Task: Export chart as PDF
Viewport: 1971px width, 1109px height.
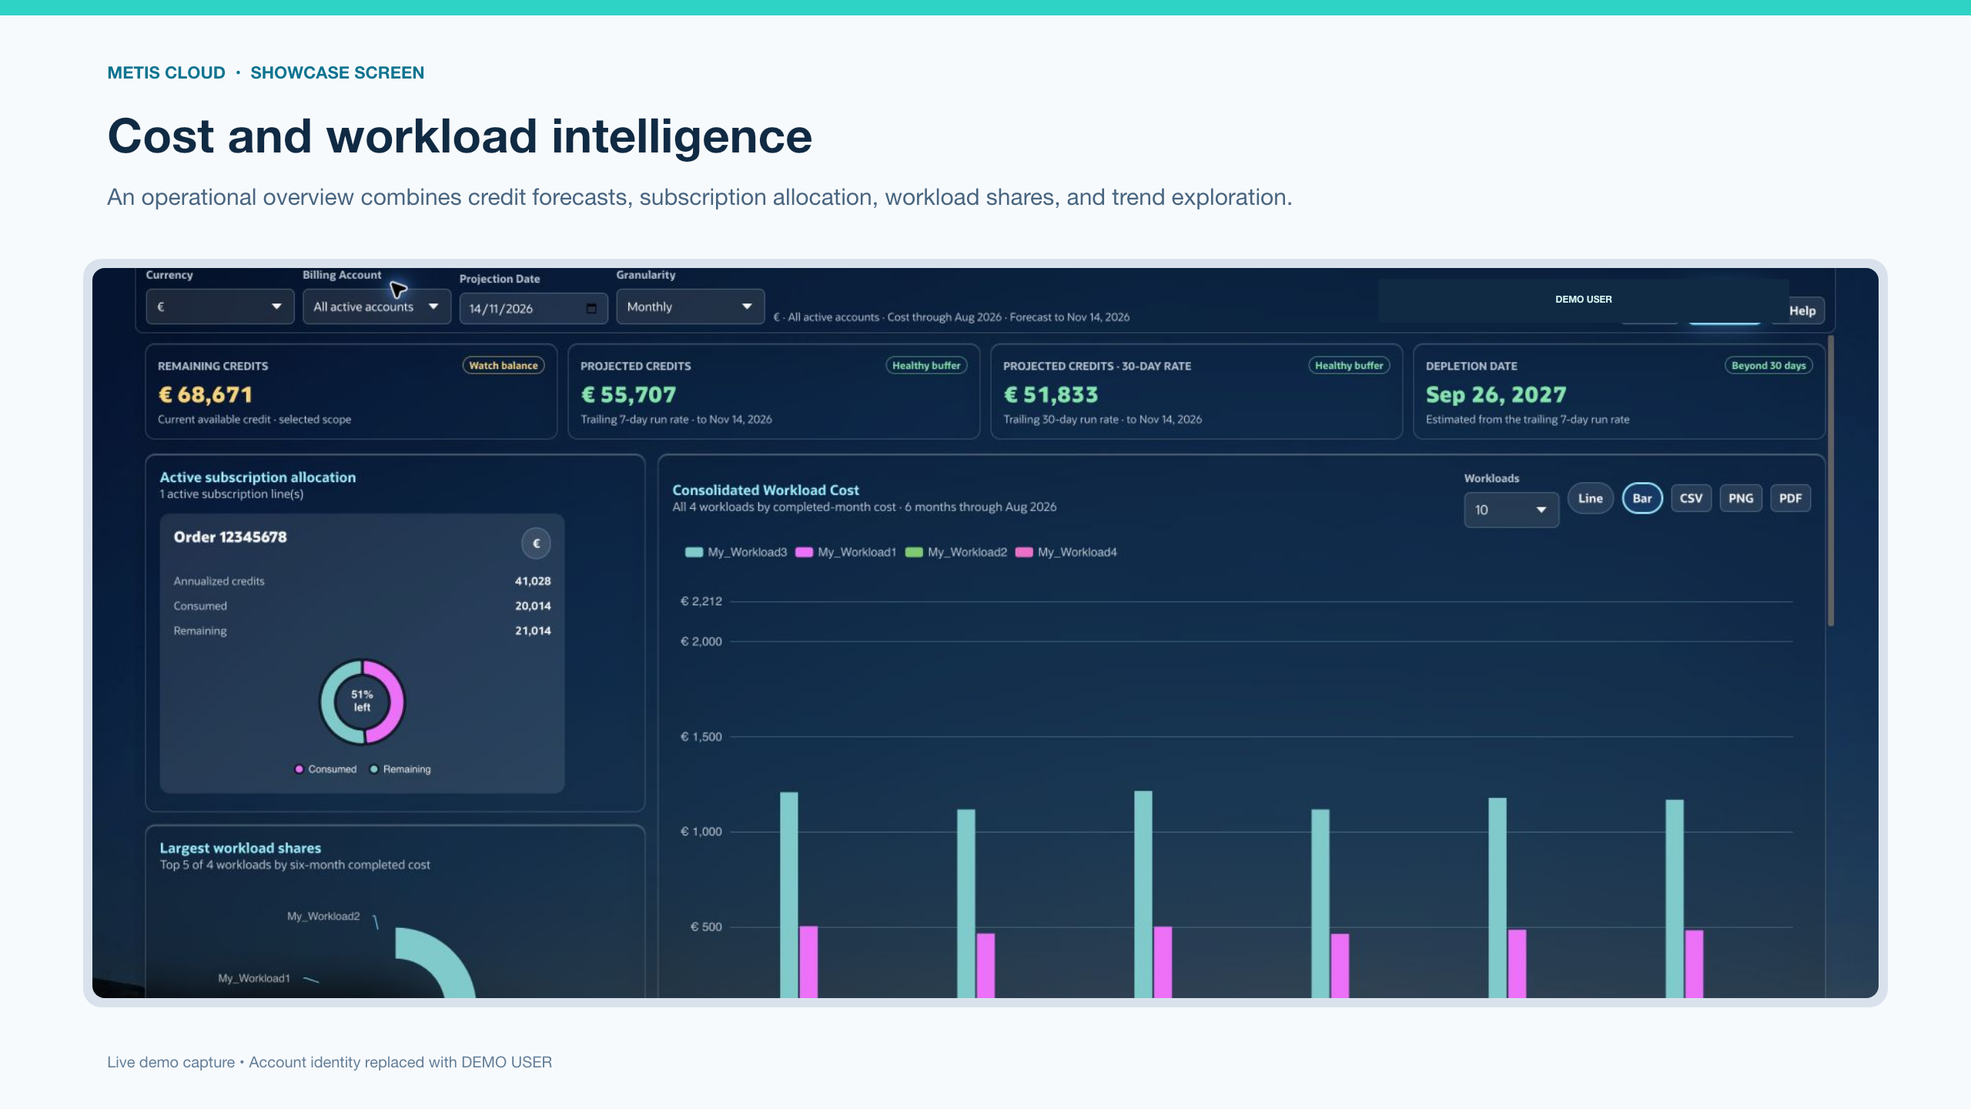Action: pyautogui.click(x=1790, y=498)
